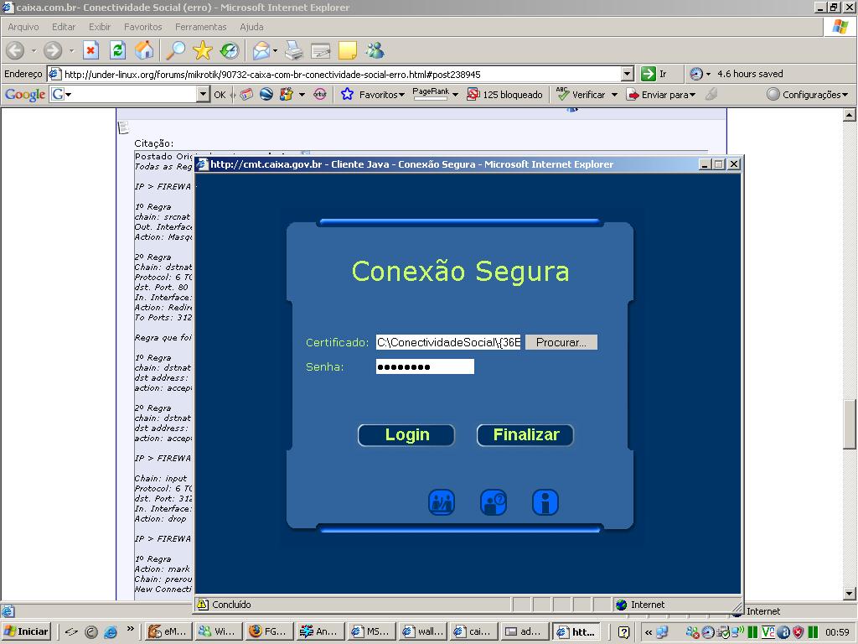Open the help question icon in login panel
The width and height of the screenshot is (858, 644).
click(x=493, y=502)
